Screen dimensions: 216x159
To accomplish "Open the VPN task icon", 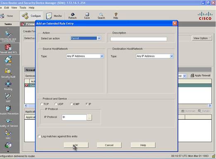I will pos(8,60).
